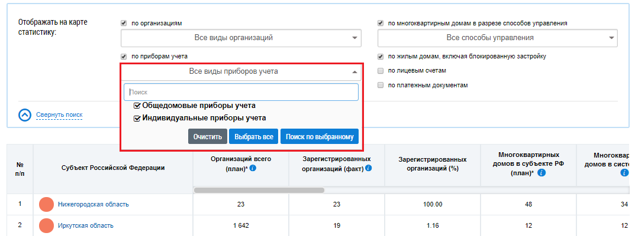Viewport: 635px width, 236px height.
Task: Click orange circle marker for Нижегородская область
Action: pyautogui.click(x=46, y=205)
